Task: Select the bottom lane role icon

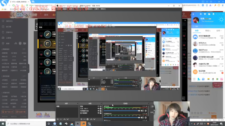Action: [48, 71]
